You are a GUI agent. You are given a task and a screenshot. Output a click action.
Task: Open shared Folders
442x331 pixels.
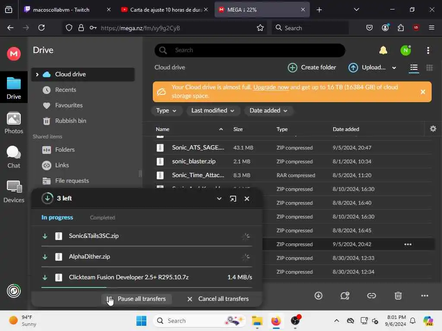coord(65,150)
